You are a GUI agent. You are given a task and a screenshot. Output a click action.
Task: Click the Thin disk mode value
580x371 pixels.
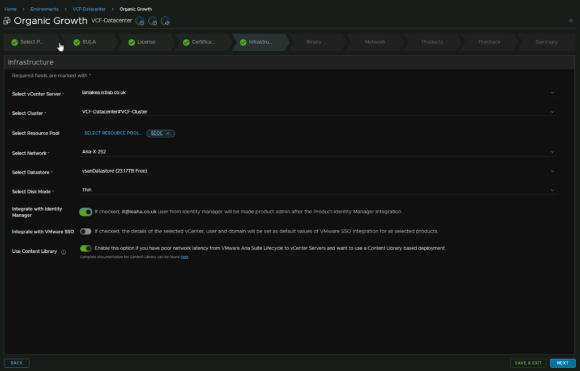click(87, 189)
